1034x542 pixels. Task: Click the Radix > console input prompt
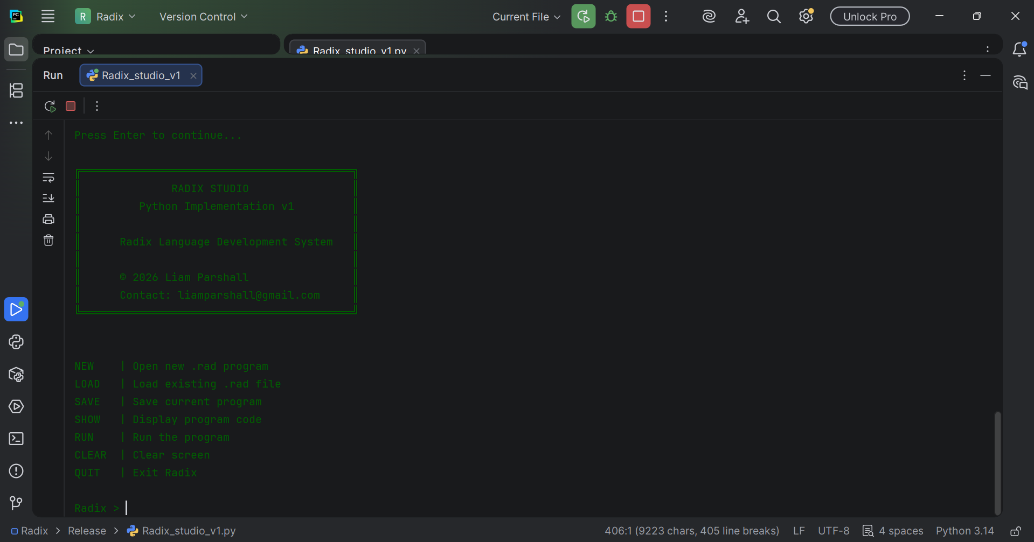pyautogui.click(x=97, y=508)
